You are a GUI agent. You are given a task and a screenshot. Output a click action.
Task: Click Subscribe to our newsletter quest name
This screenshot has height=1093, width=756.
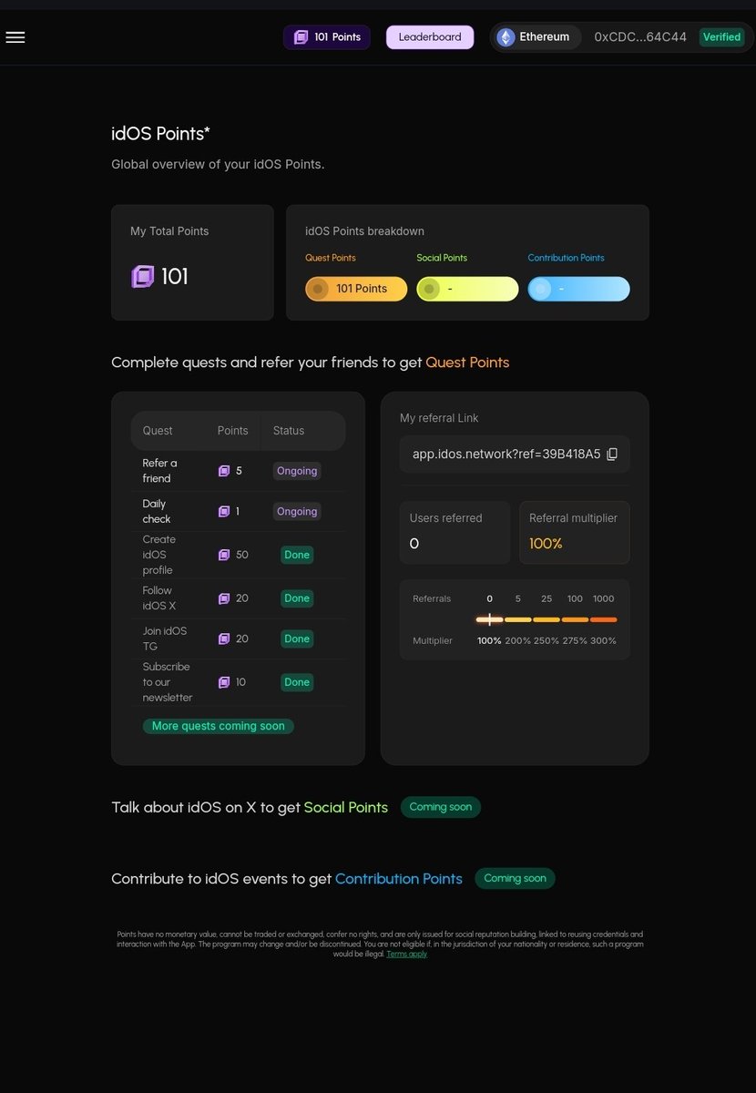[168, 682]
